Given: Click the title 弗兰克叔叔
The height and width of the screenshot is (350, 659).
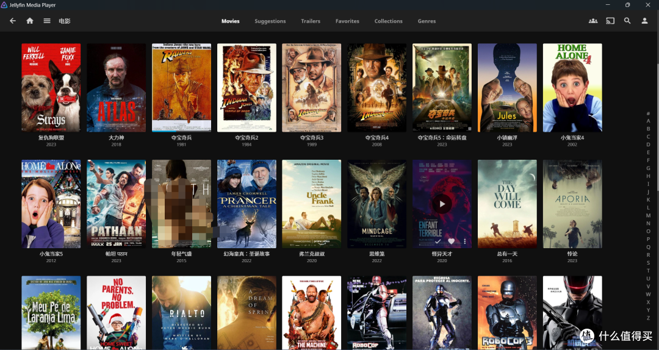Looking at the screenshot, I should 311,254.
